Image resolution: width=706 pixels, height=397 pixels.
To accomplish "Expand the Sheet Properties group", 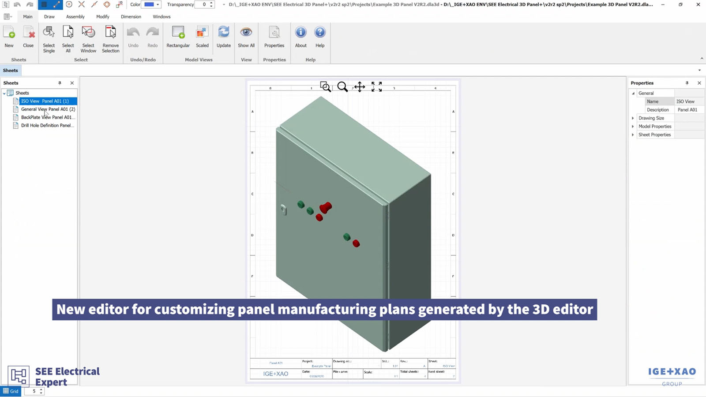I will pyautogui.click(x=633, y=135).
